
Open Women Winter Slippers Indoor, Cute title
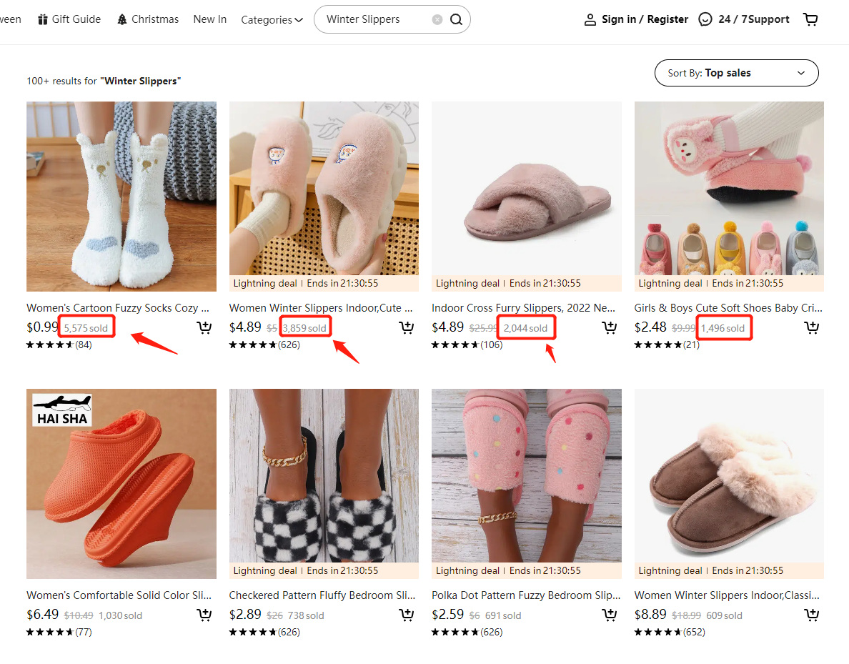pyautogui.click(x=320, y=308)
